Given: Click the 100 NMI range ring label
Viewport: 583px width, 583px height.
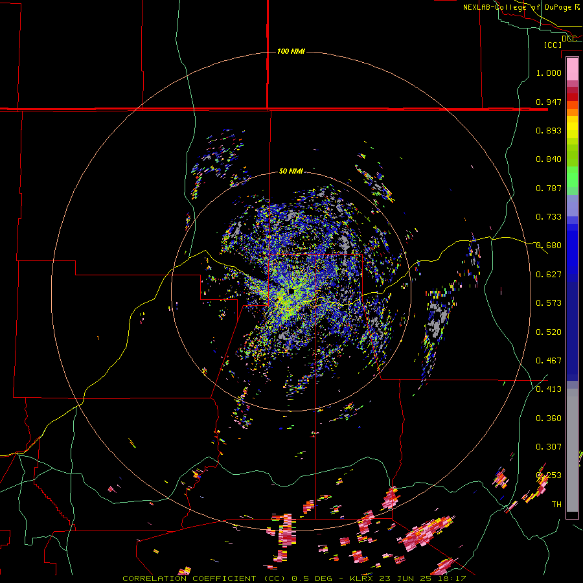Looking at the screenshot, I should (291, 51).
